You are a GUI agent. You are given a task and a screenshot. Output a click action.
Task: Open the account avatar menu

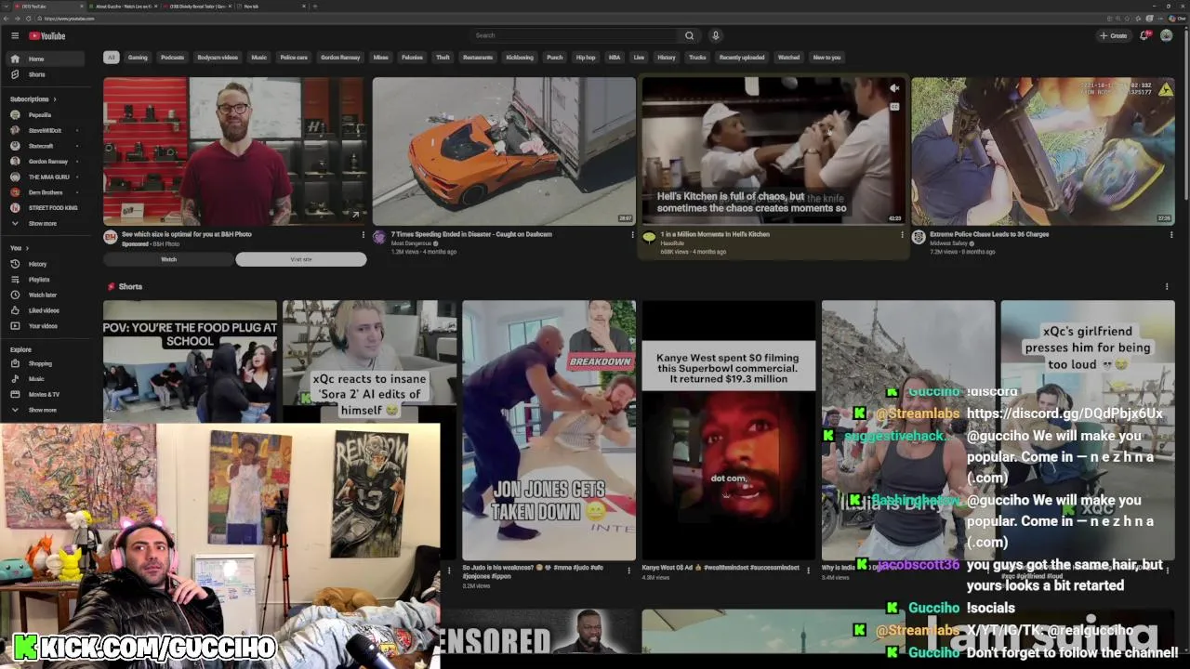tap(1166, 35)
